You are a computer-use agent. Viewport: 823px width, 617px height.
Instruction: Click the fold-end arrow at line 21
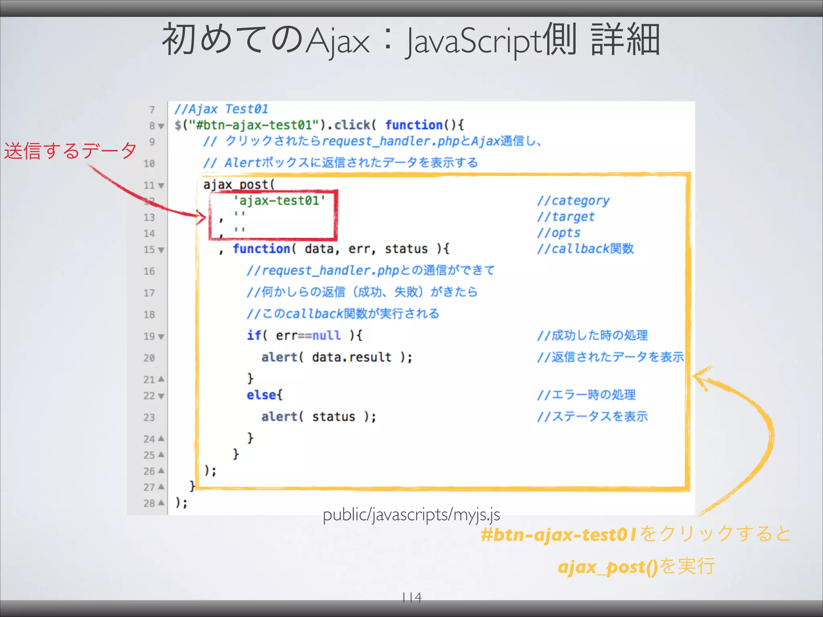click(161, 379)
